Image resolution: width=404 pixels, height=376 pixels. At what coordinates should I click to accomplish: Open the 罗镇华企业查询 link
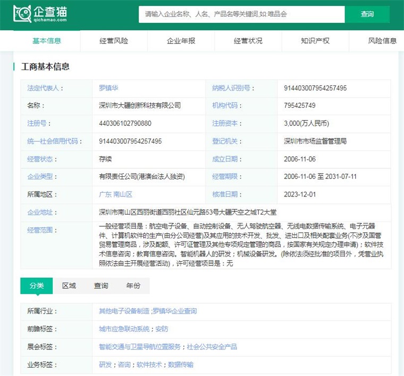(175, 311)
